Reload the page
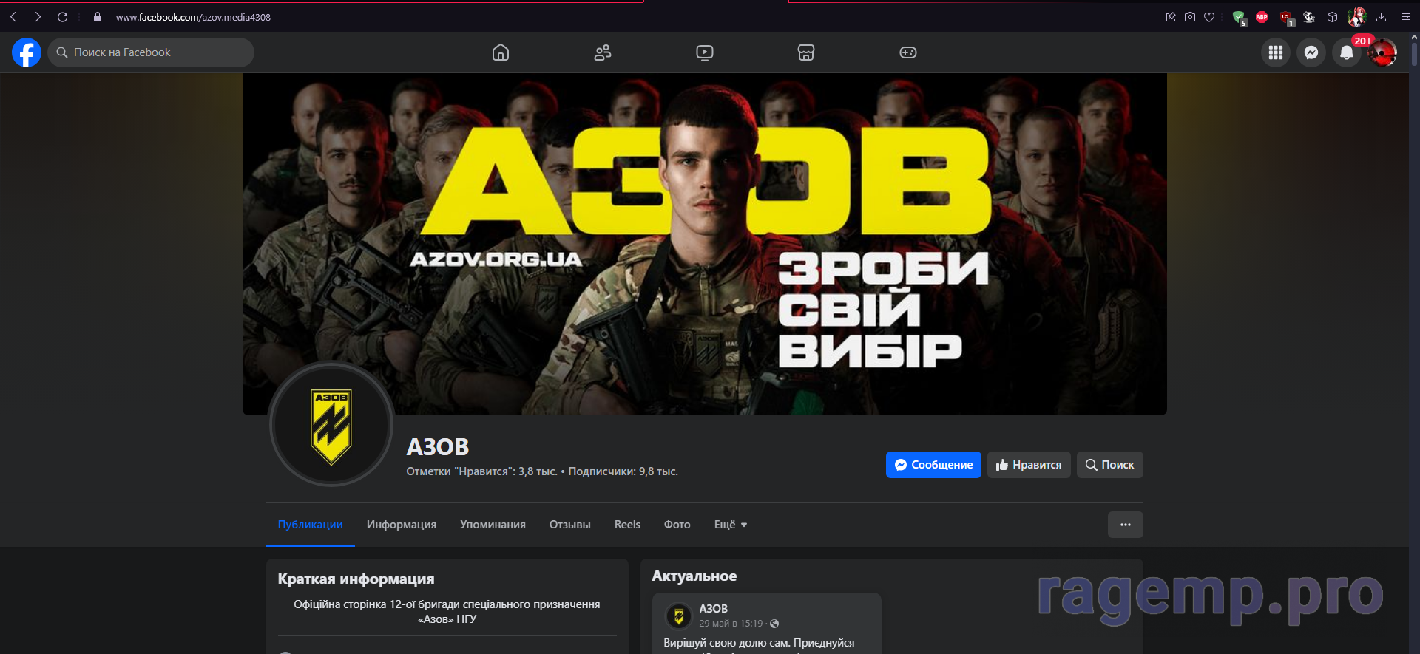This screenshot has height=654, width=1420. click(63, 17)
